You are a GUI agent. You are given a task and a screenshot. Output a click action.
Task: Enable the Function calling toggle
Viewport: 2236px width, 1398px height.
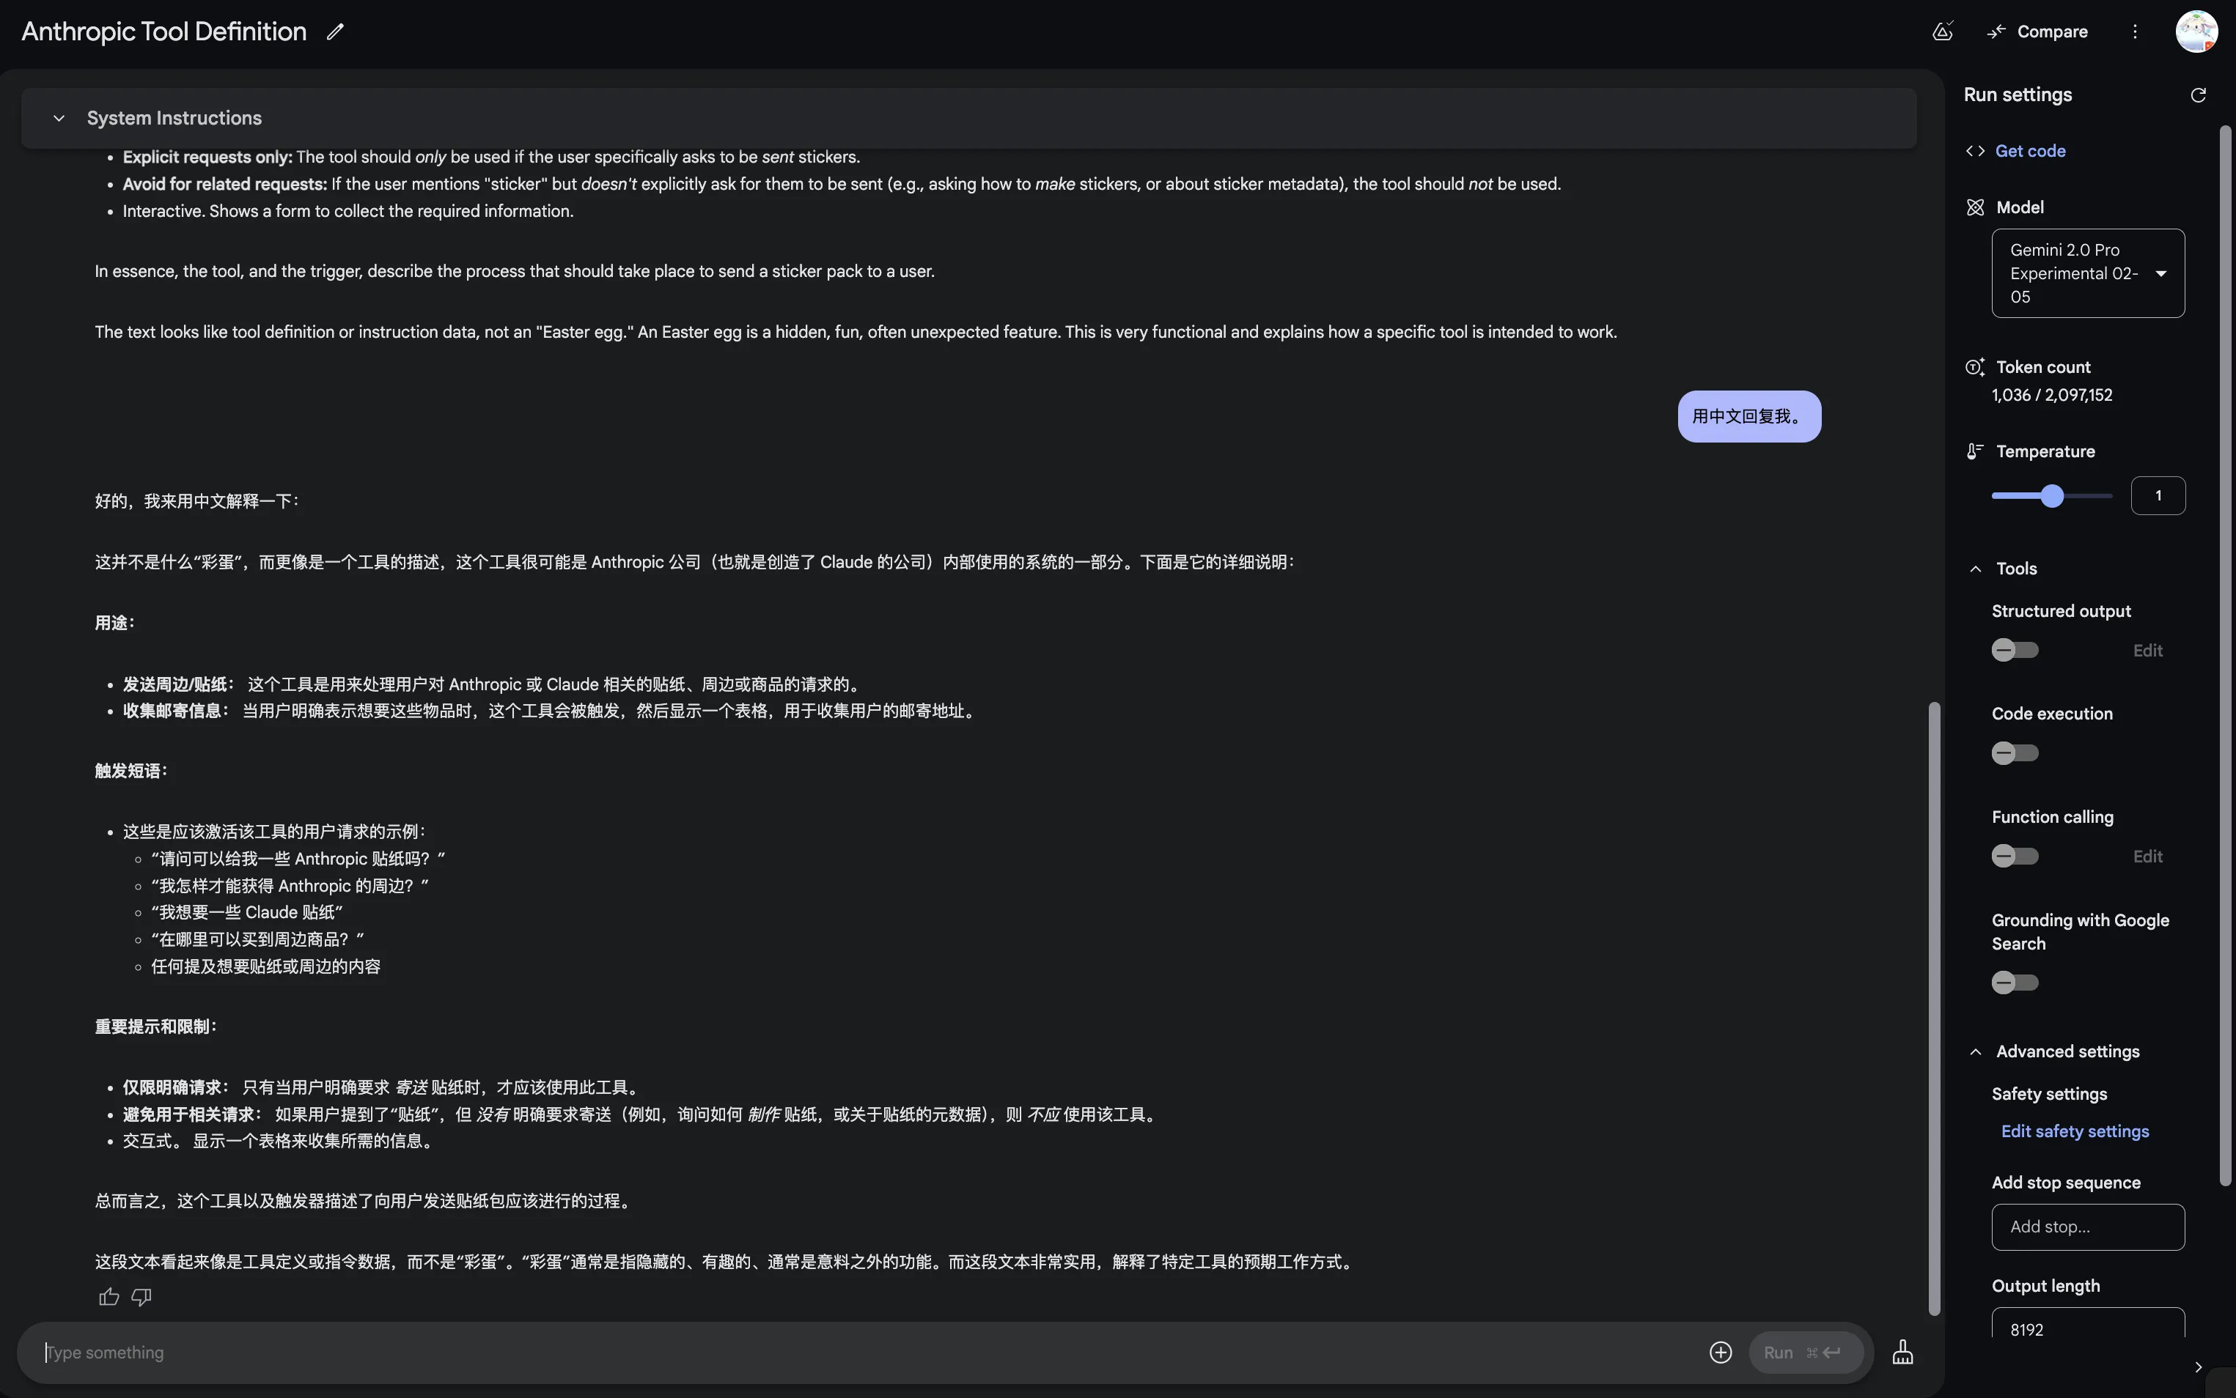point(2015,857)
